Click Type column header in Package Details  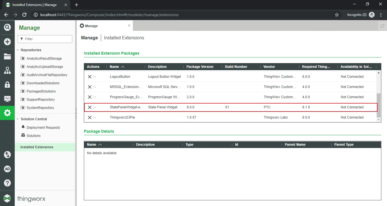(189, 145)
